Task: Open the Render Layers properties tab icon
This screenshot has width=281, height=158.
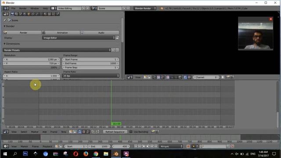Action: pos(17,14)
